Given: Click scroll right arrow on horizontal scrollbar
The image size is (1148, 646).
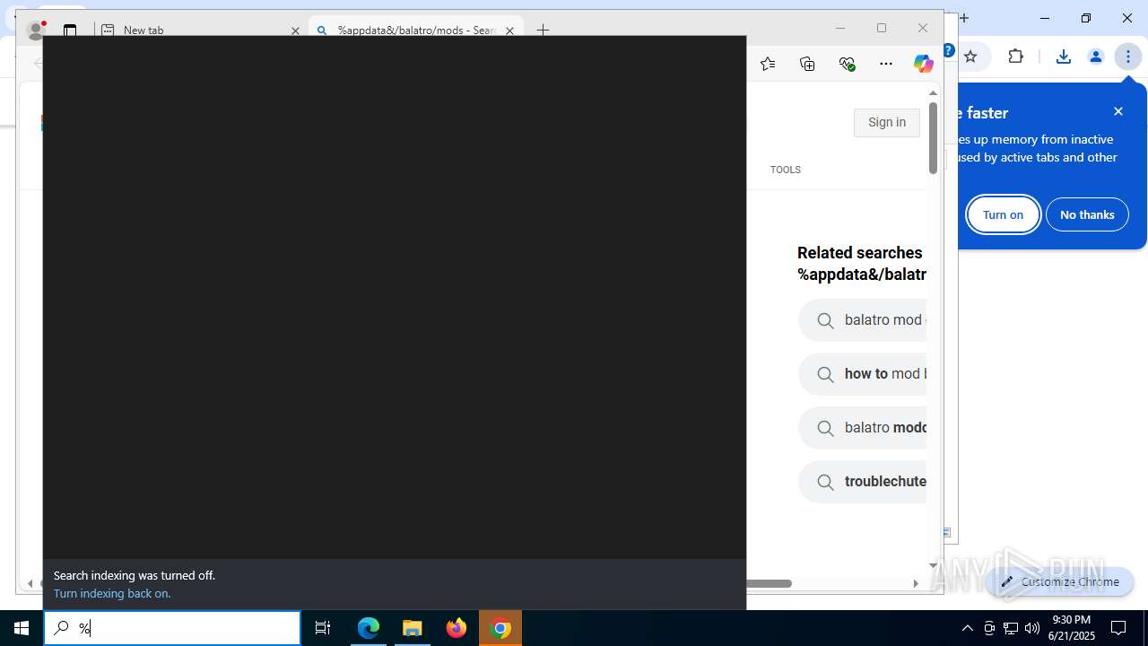Looking at the screenshot, I should coord(916,583).
